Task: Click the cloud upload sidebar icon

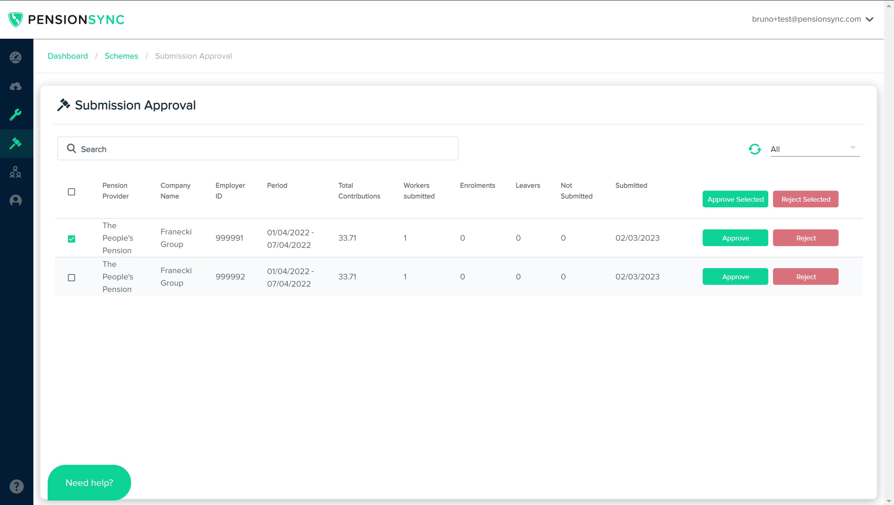Action: [15, 86]
